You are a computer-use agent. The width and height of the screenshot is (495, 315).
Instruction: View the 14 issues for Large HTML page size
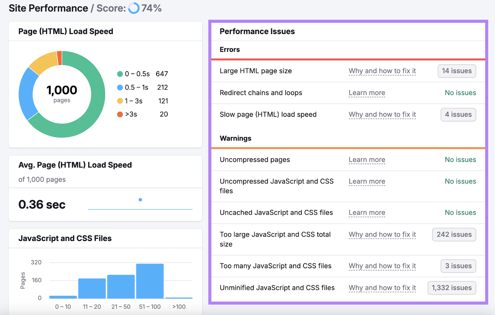click(457, 71)
